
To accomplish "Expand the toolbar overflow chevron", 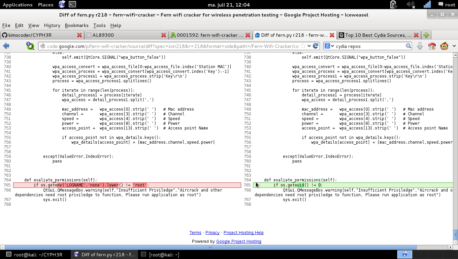I will click(454, 46).
